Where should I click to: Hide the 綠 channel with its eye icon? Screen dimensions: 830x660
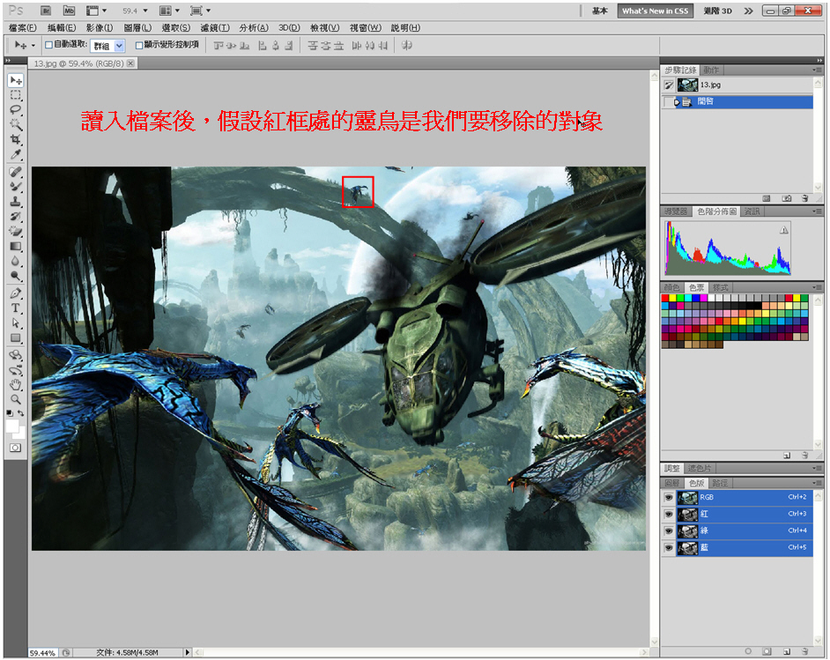pos(669,530)
